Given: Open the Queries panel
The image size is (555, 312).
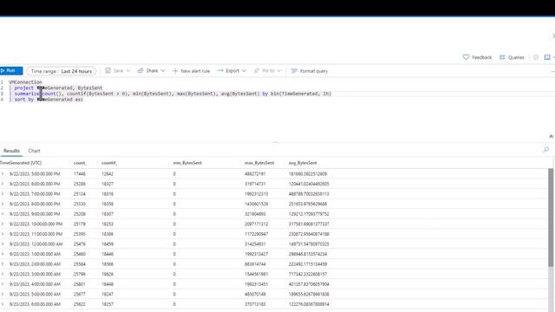Looking at the screenshot, I should pyautogui.click(x=512, y=57).
